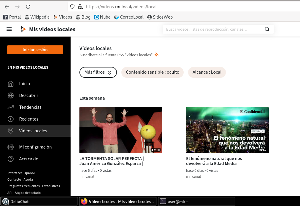Click the Suscríbete a la fuente RSS text
Screen dimensions: 300x206
(116, 55)
